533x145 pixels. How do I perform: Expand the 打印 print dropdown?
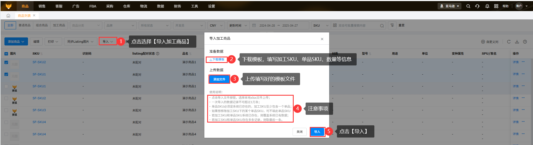click(x=53, y=42)
